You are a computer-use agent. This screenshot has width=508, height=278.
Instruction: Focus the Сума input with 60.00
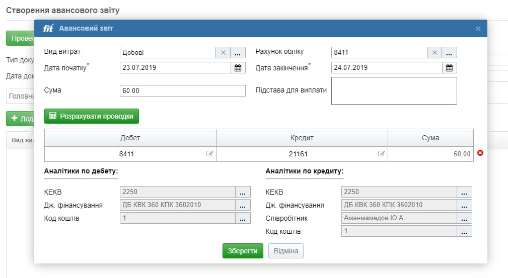pos(183,90)
